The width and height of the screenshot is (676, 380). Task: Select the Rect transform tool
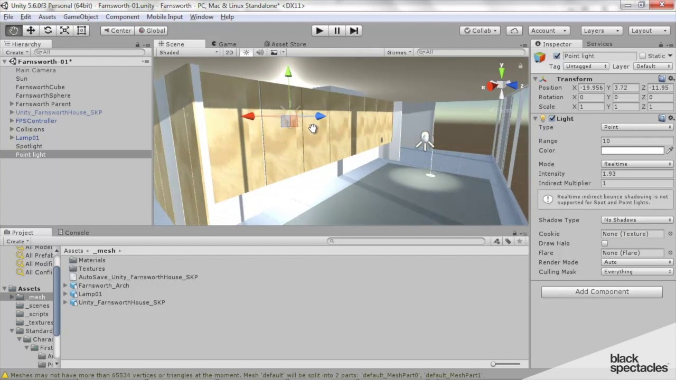pos(81,31)
